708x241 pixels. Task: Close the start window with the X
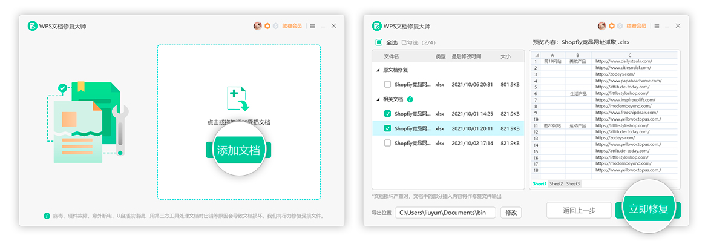[x=333, y=26]
